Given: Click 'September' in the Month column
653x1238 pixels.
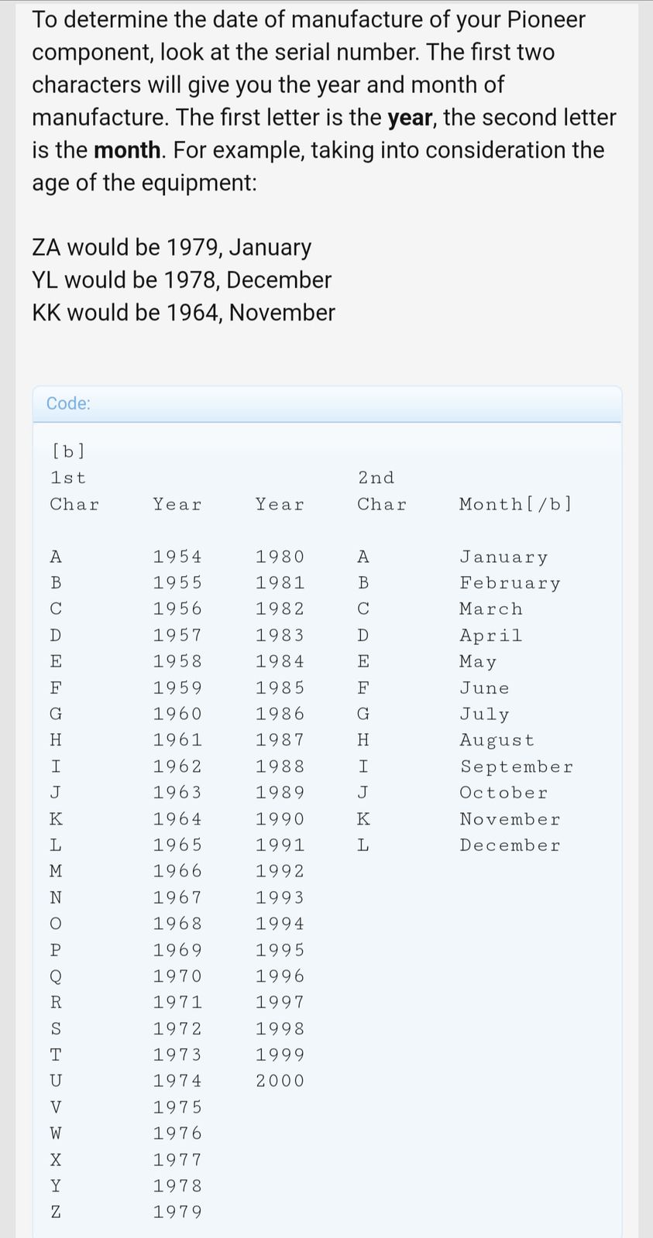Looking at the screenshot, I should [517, 766].
